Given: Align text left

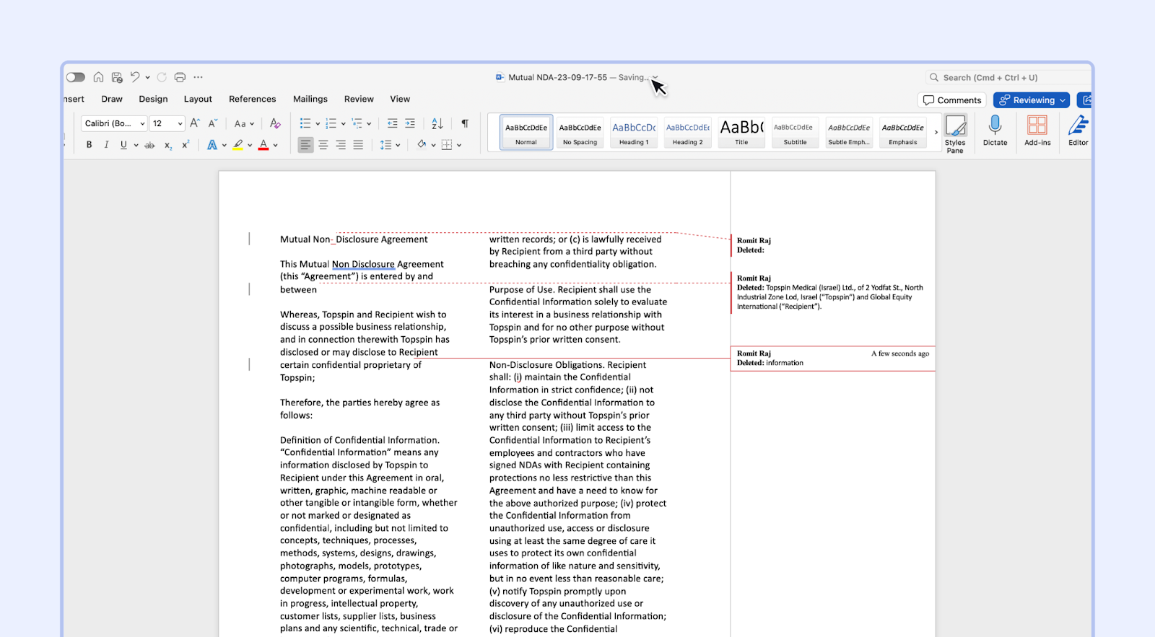Looking at the screenshot, I should coord(306,145).
